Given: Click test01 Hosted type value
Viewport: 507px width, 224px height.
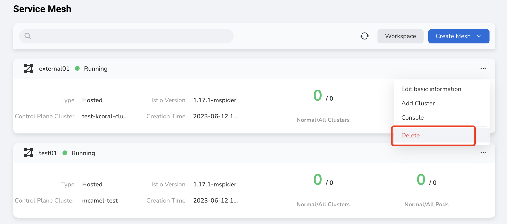Looking at the screenshot, I should pos(92,184).
